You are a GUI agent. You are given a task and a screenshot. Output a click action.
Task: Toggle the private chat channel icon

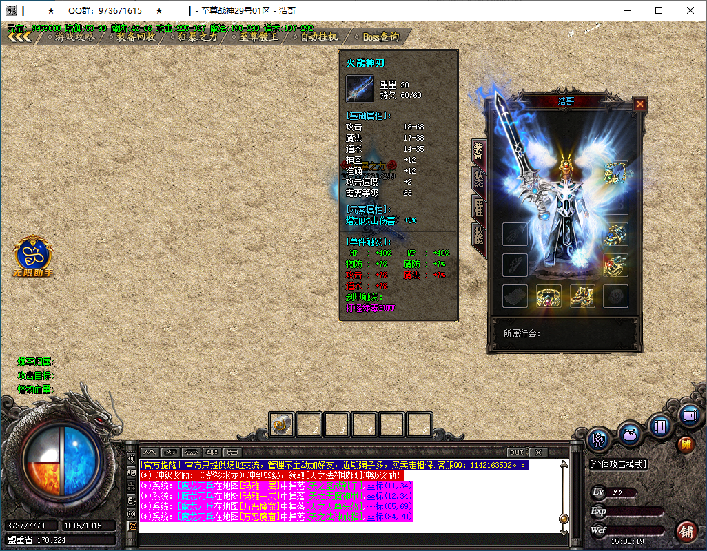[x=132, y=500]
